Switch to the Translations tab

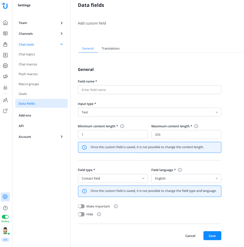[x=111, y=49]
